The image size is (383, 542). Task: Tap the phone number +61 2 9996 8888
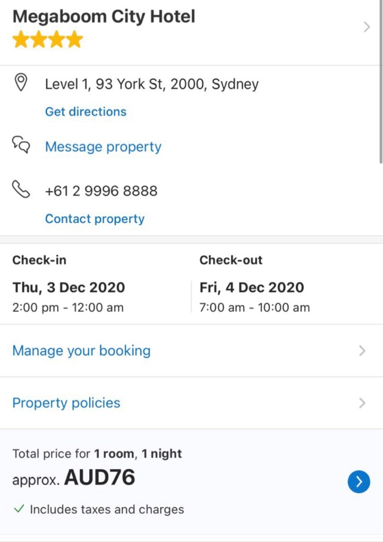[x=101, y=191]
